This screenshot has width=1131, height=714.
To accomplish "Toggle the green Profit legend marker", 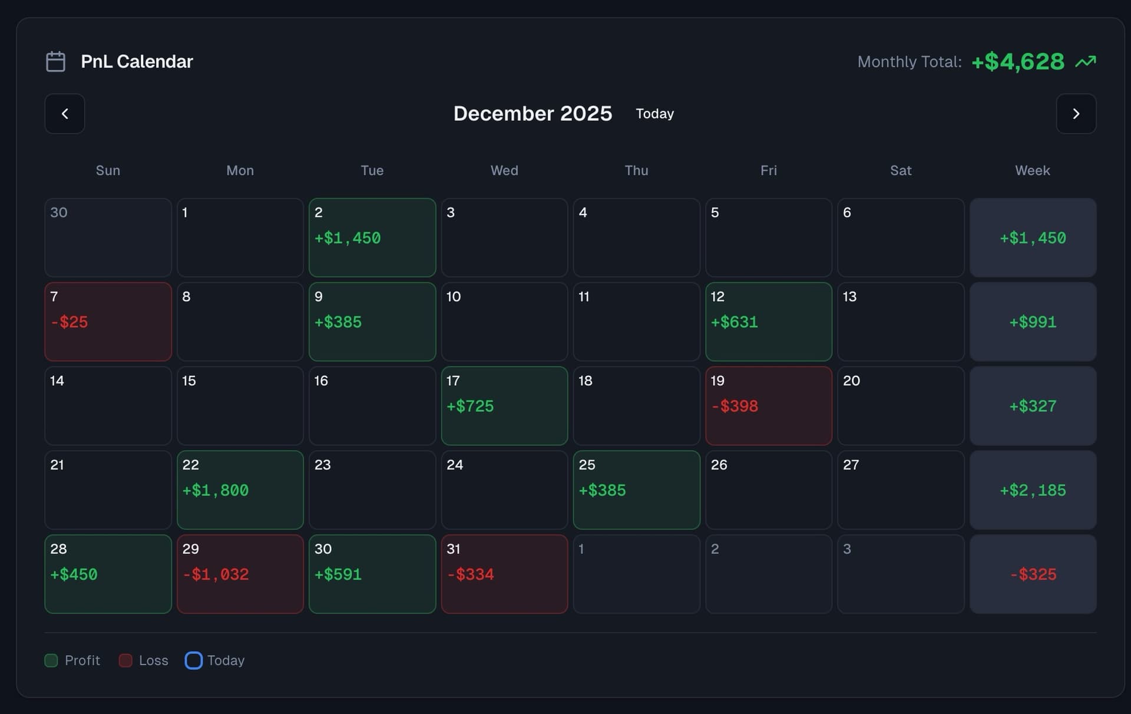I will [x=51, y=660].
